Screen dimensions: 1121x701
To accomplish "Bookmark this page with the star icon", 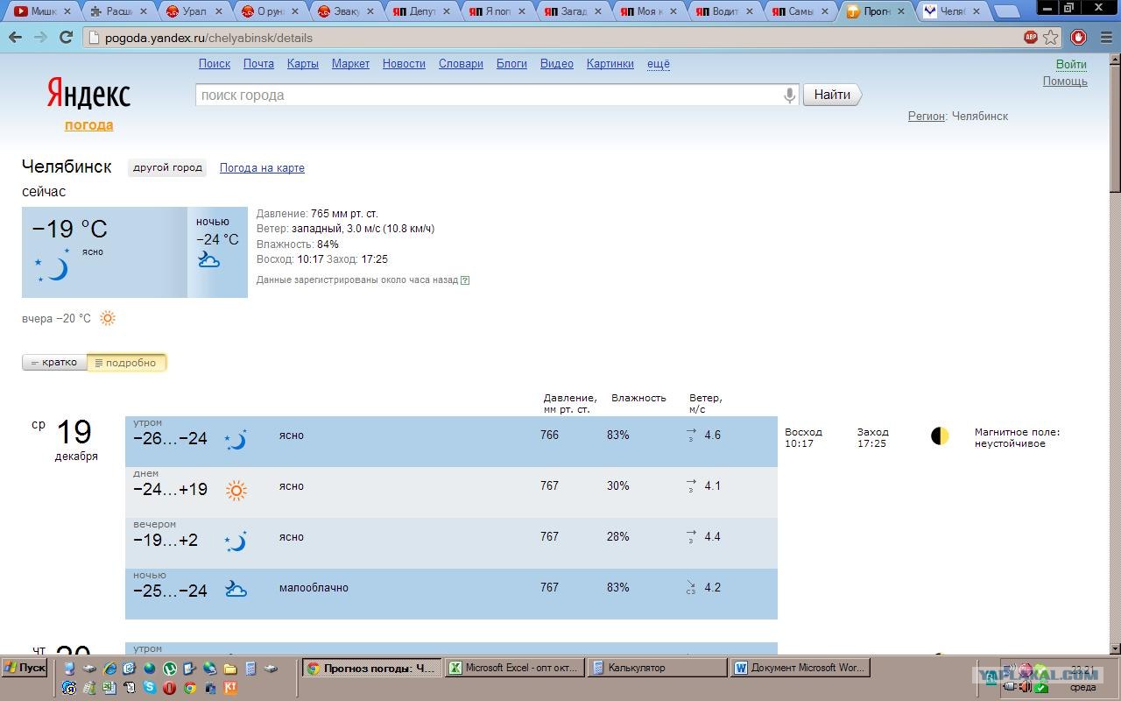I will coord(1051,38).
